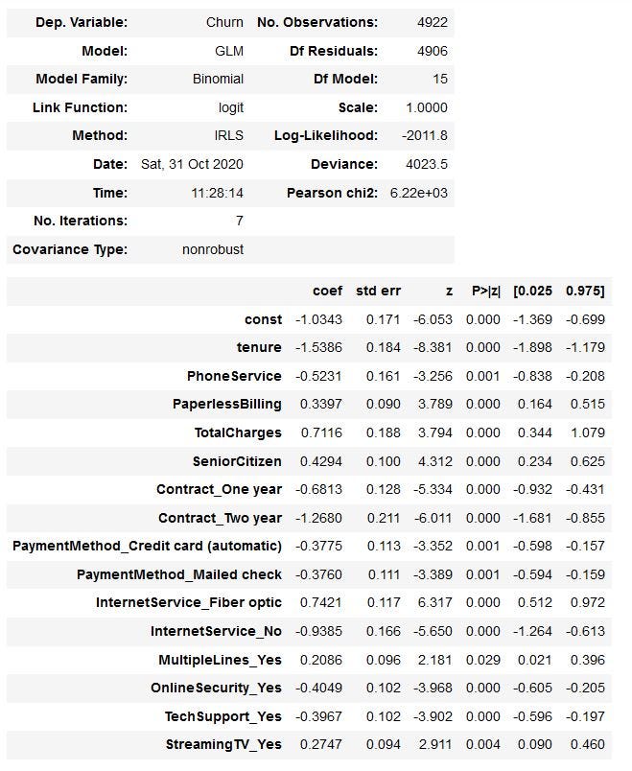Viewport: 632px width, 771px height.
Task: Click the Dep. Variable value Churn
Action: click(x=224, y=22)
